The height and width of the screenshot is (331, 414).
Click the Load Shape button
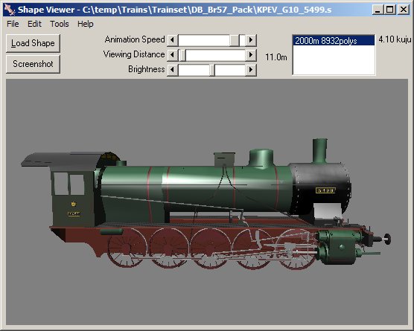(x=33, y=43)
